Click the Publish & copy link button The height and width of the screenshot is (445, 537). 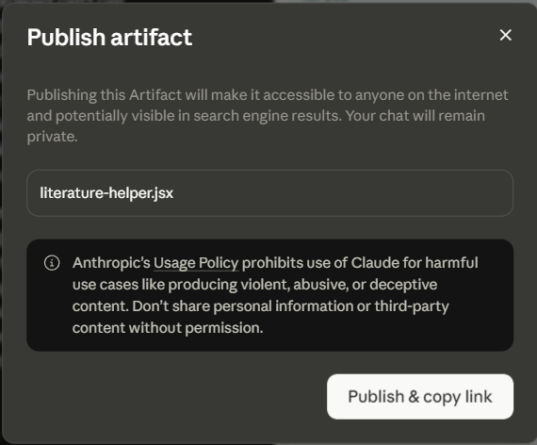[420, 397]
